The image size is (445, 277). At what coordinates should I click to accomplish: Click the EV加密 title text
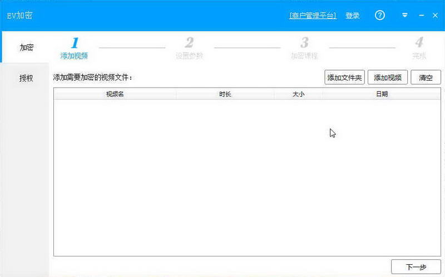19,16
